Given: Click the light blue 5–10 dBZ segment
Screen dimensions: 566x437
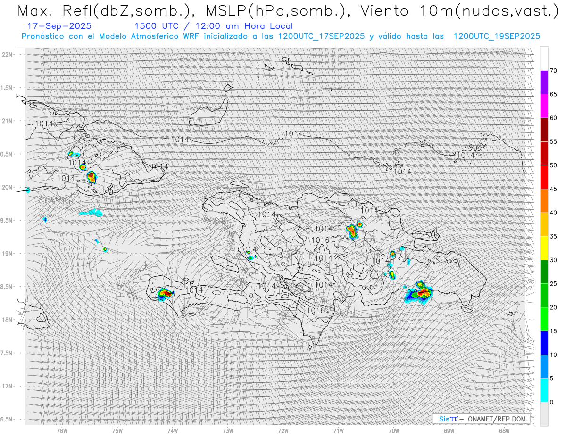Looking at the screenshot, I should 544,366.
